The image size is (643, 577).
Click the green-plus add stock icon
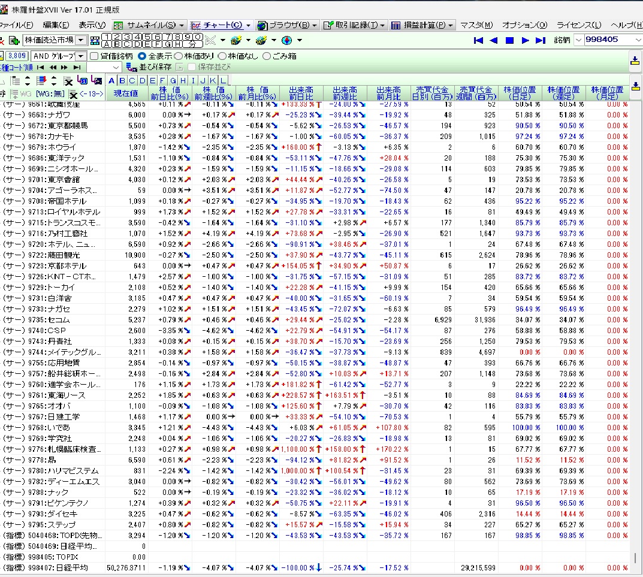[14, 40]
